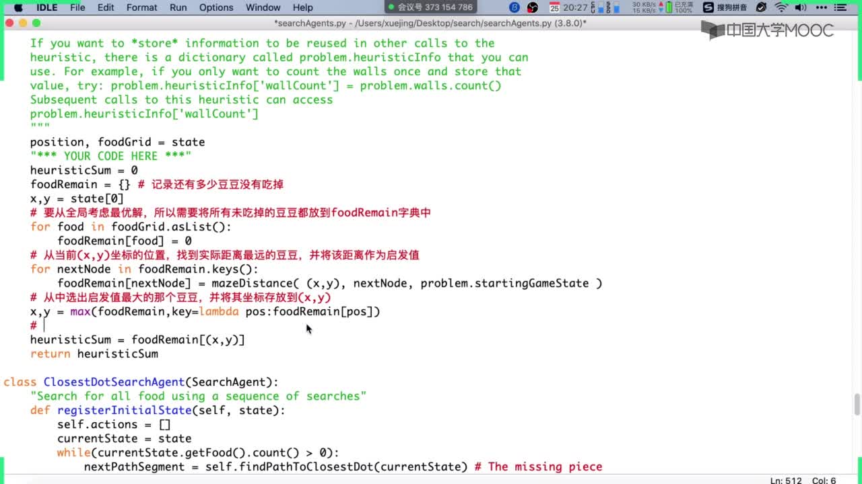Open the Window menu
Image resolution: width=862 pixels, height=484 pixels.
(x=263, y=7)
